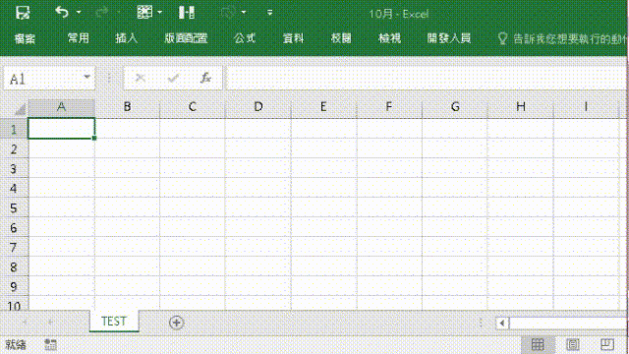Switch to Page Break Preview icon

pyautogui.click(x=607, y=344)
